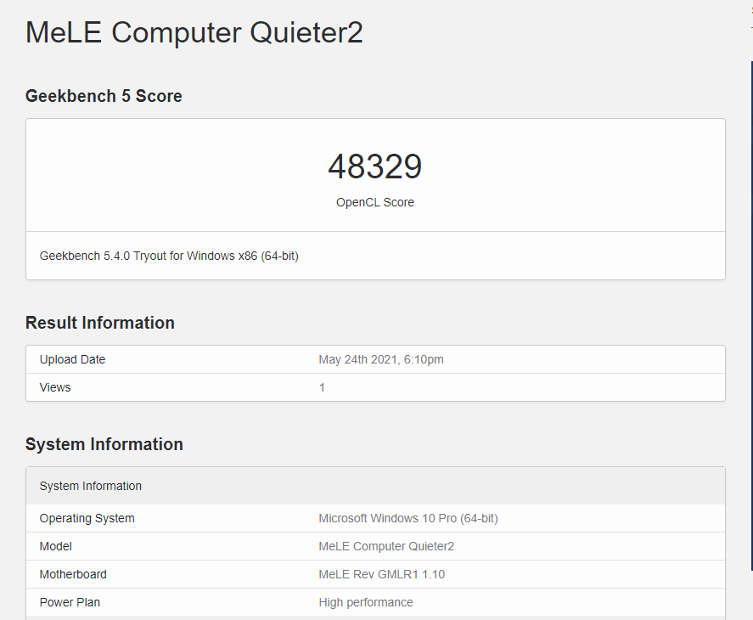
Task: Click the System Information table header row
Action: (375, 486)
